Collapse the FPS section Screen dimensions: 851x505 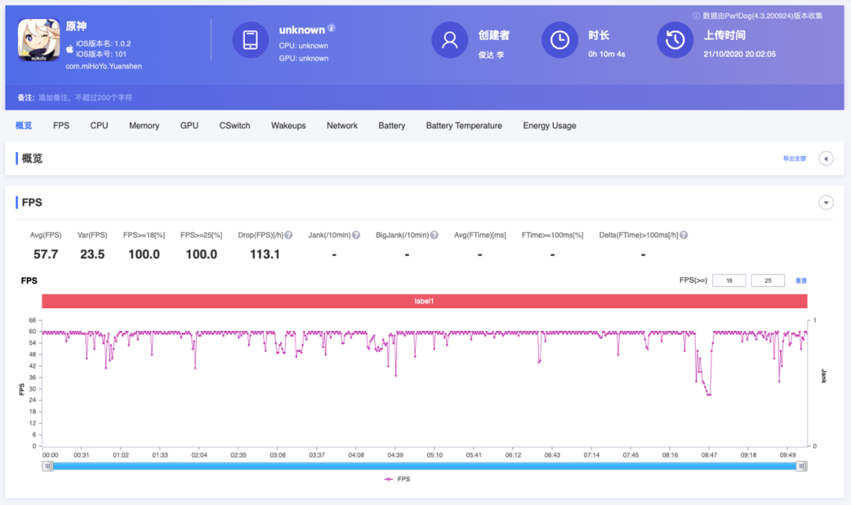click(826, 202)
